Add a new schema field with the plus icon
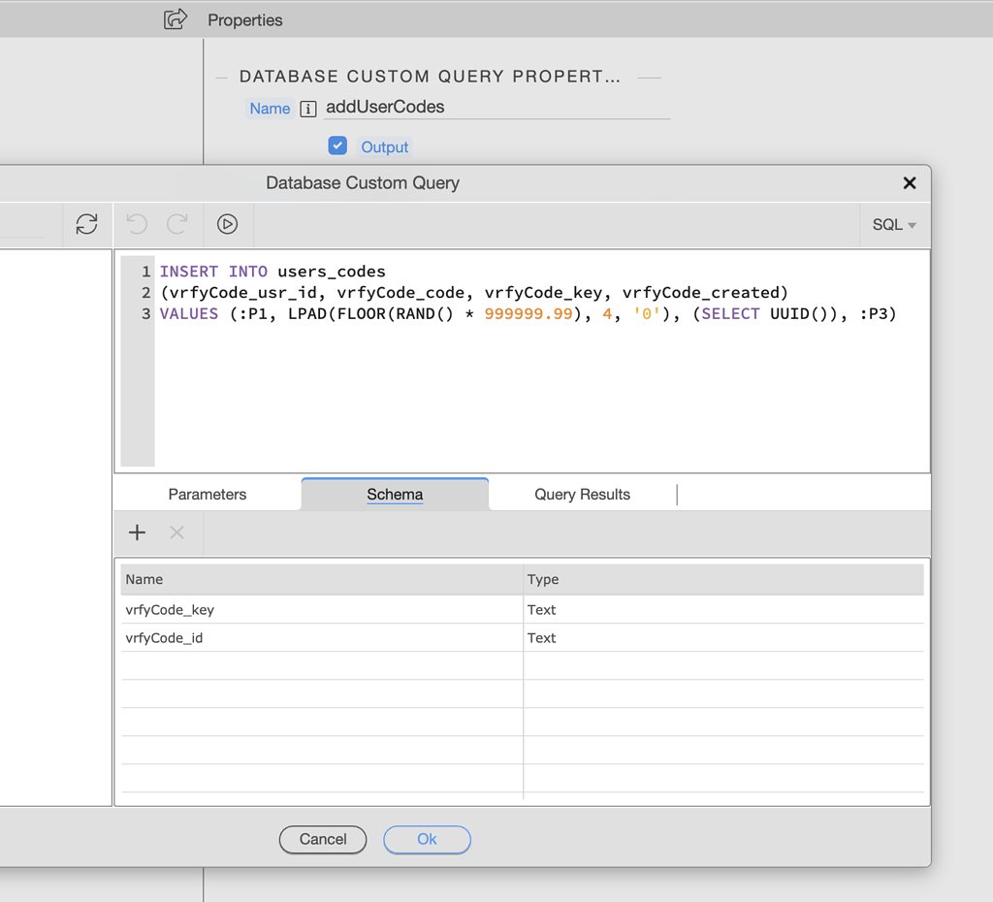The width and height of the screenshot is (993, 902). pos(136,532)
